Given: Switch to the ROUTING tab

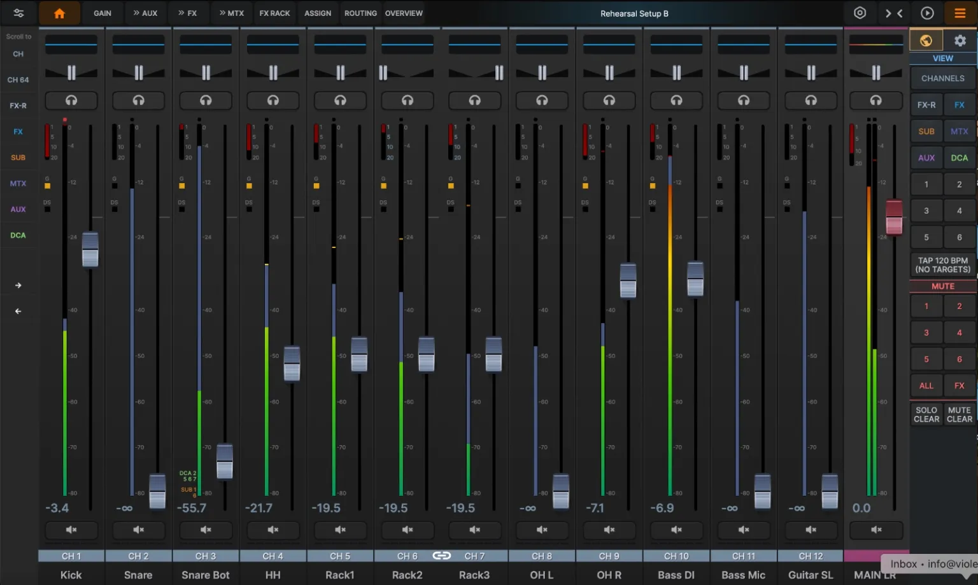Looking at the screenshot, I should pyautogui.click(x=360, y=13).
